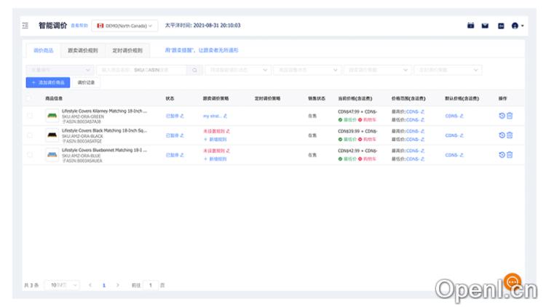Screen dimensions: 546x307
Task: Click the 'CDN$39.99' current price text
Action: click(348, 131)
